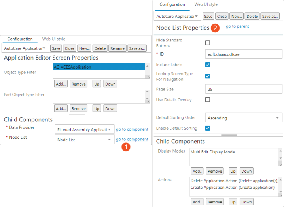Click the Rename button
Image resolution: width=284 pixels, height=207 pixels.
point(117,48)
